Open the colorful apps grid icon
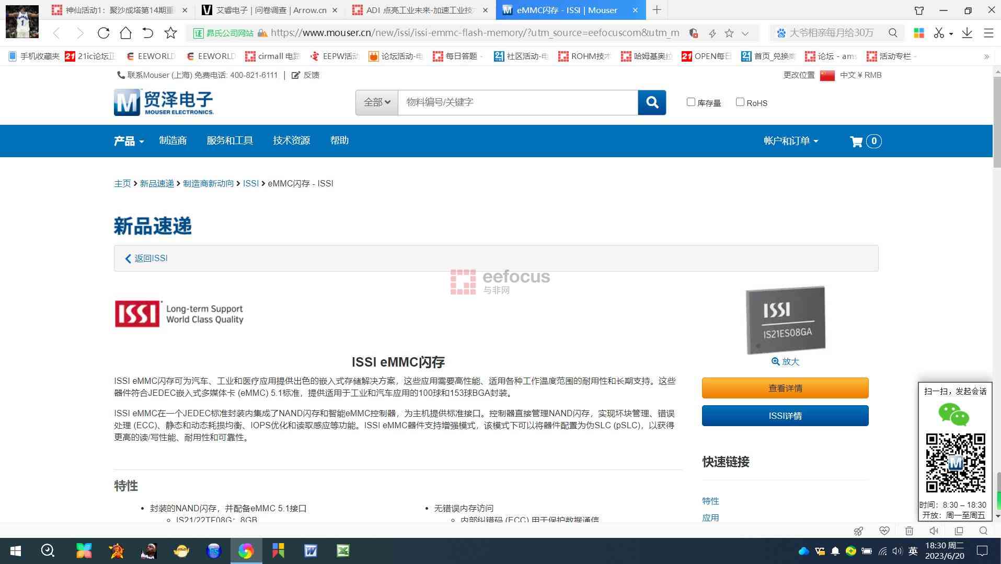1001x564 pixels. [x=918, y=33]
